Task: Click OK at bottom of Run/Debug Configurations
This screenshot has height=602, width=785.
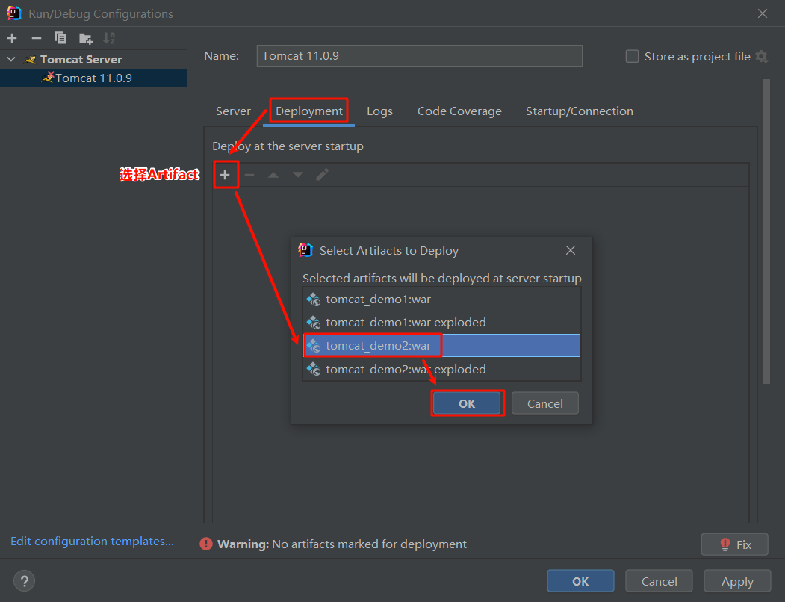Action: tap(580, 581)
